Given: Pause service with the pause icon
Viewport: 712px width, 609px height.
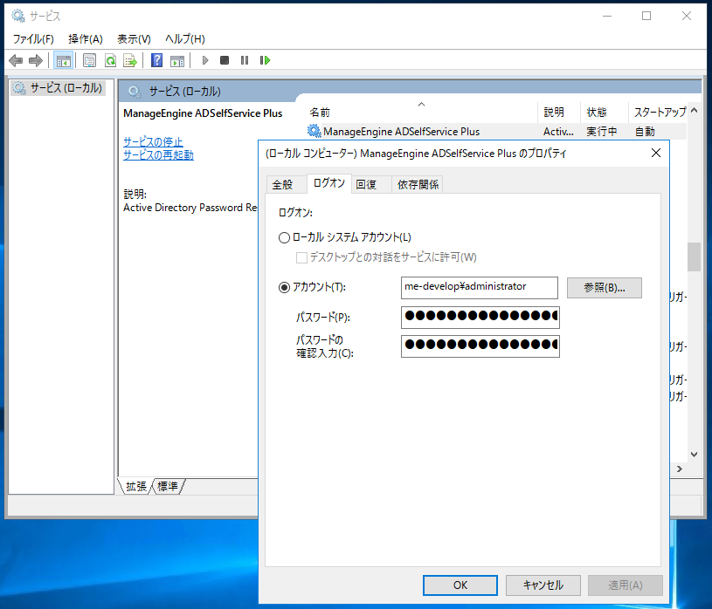Looking at the screenshot, I should (245, 60).
